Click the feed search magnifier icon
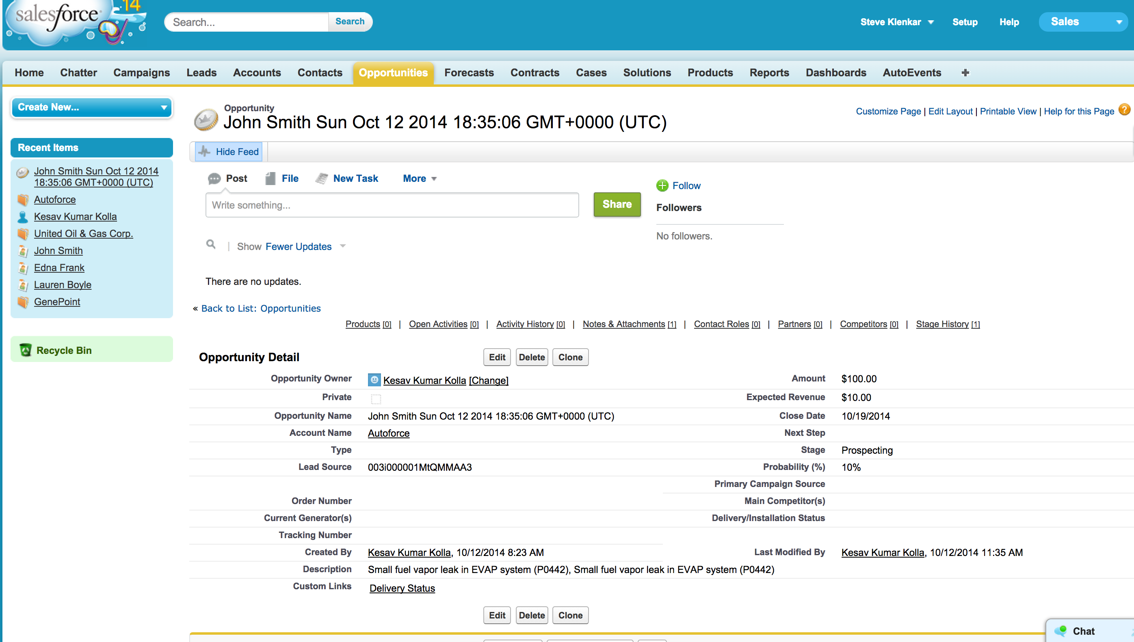 point(211,244)
